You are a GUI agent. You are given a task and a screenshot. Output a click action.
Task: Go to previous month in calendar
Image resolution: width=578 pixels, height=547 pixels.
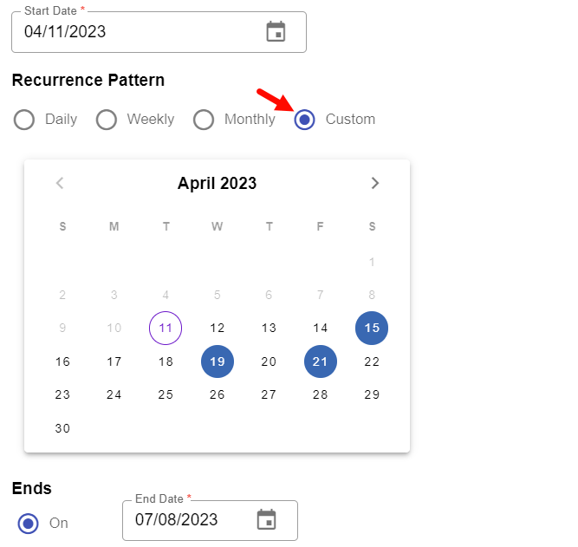point(60,183)
